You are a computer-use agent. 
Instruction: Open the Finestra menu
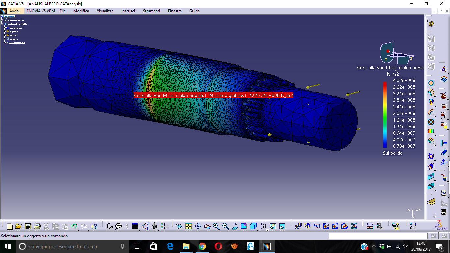coord(175,11)
